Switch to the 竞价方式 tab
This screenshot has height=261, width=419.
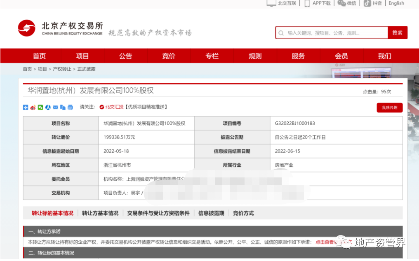(243, 213)
